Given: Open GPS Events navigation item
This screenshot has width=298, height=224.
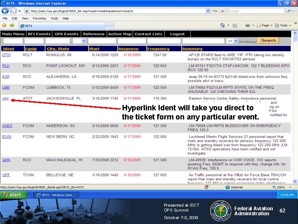Looking at the screenshot, I should point(67,34).
